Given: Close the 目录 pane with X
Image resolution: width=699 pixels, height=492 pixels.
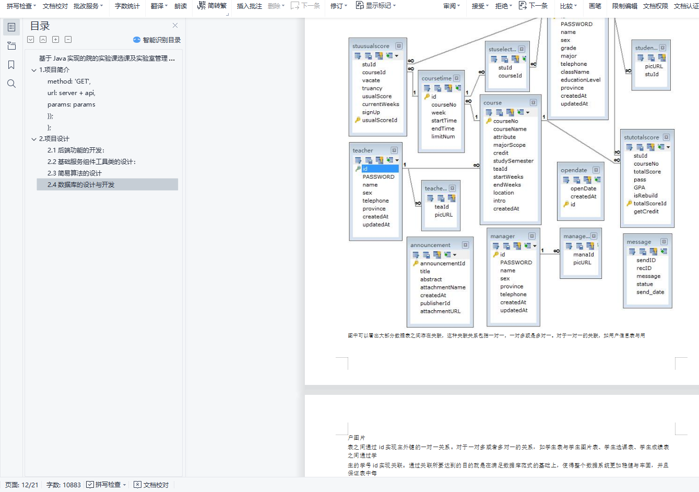Looking at the screenshot, I should click(x=175, y=26).
